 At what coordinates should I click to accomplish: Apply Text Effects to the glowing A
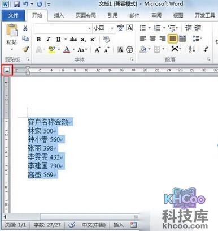tap(39, 50)
